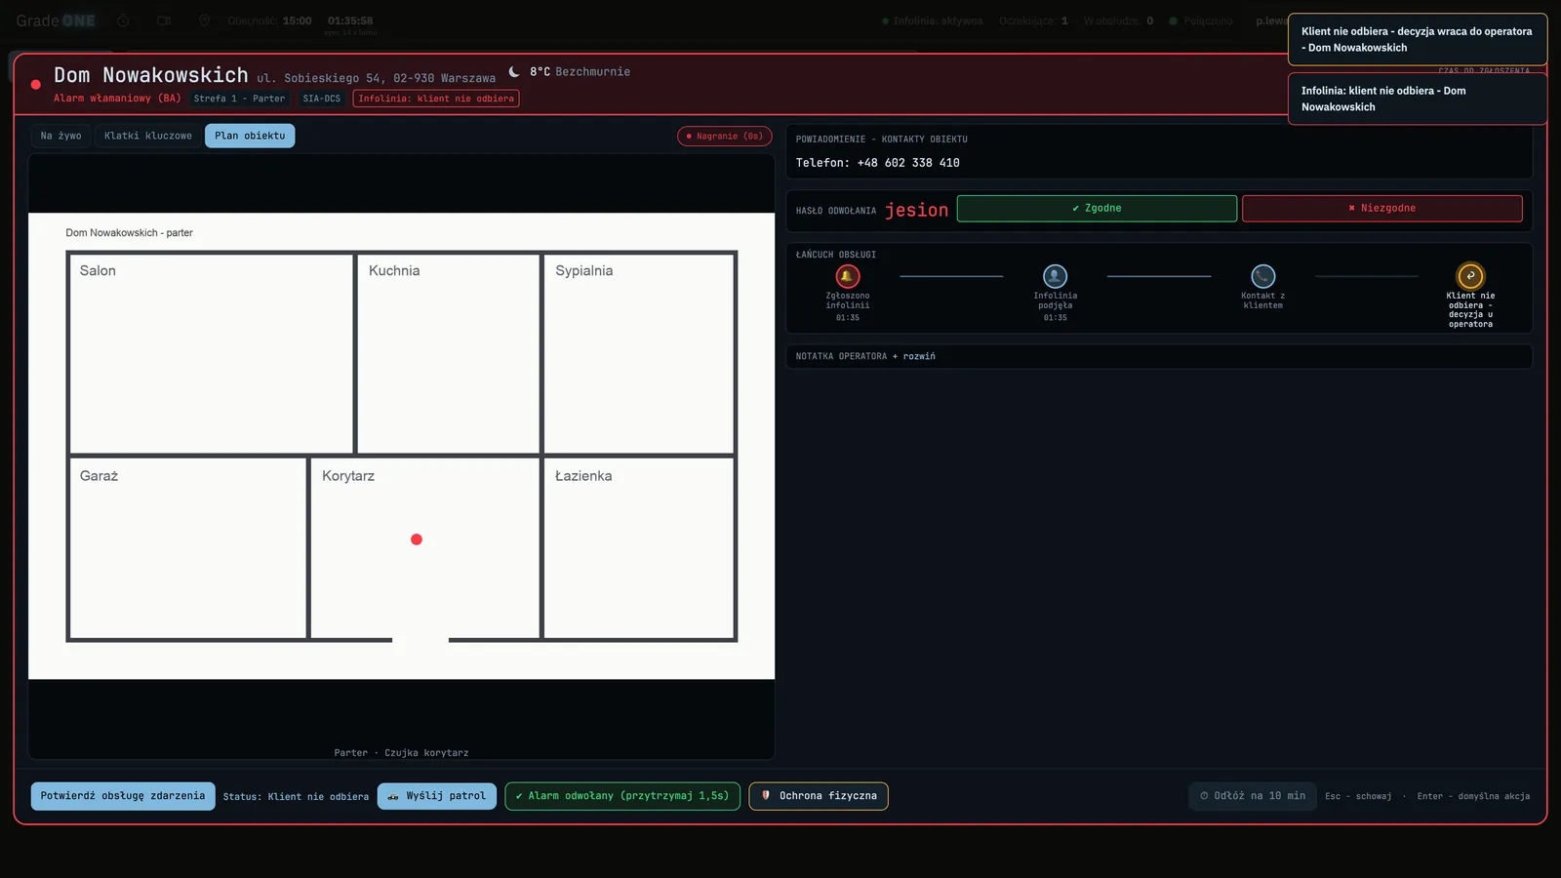The height and width of the screenshot is (878, 1561).
Task: Click the Infolinia: aktywna status in top bar
Action: click(933, 20)
